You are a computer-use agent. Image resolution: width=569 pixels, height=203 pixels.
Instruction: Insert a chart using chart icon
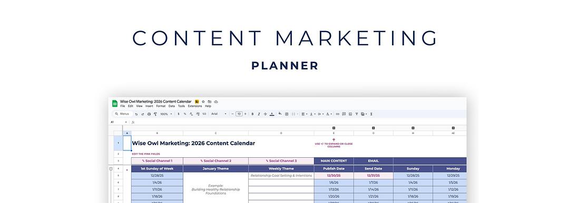pyautogui.click(x=350, y=114)
